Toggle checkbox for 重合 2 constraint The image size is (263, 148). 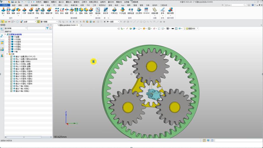coord(11,62)
